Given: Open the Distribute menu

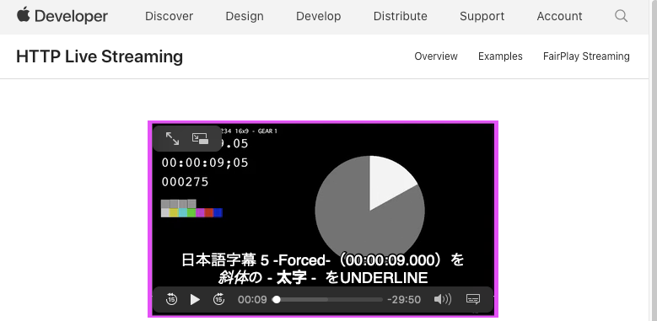Looking at the screenshot, I should [x=400, y=16].
